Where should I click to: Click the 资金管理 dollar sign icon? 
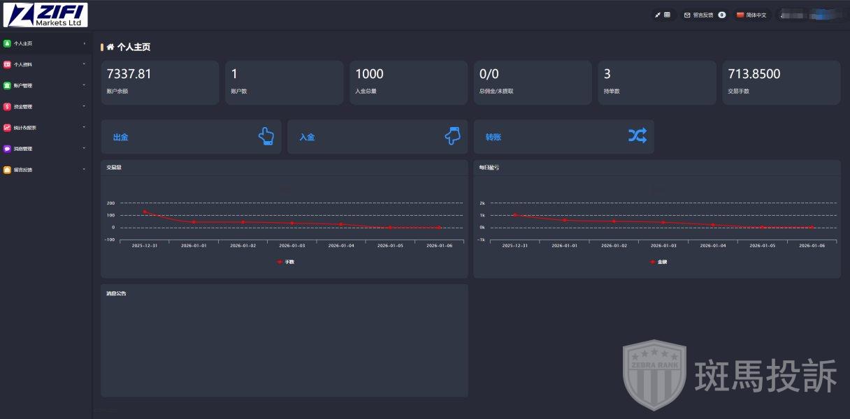point(7,107)
